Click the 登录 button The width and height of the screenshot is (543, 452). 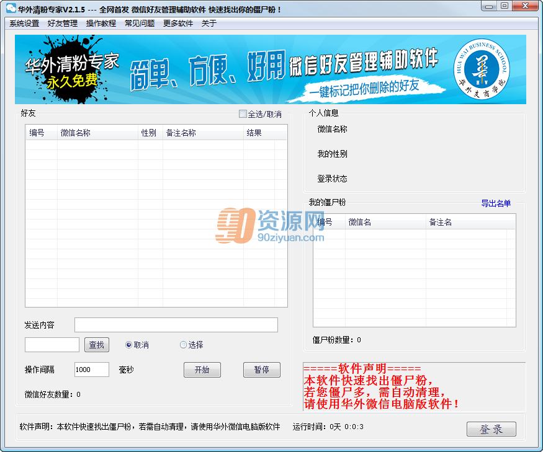491,429
